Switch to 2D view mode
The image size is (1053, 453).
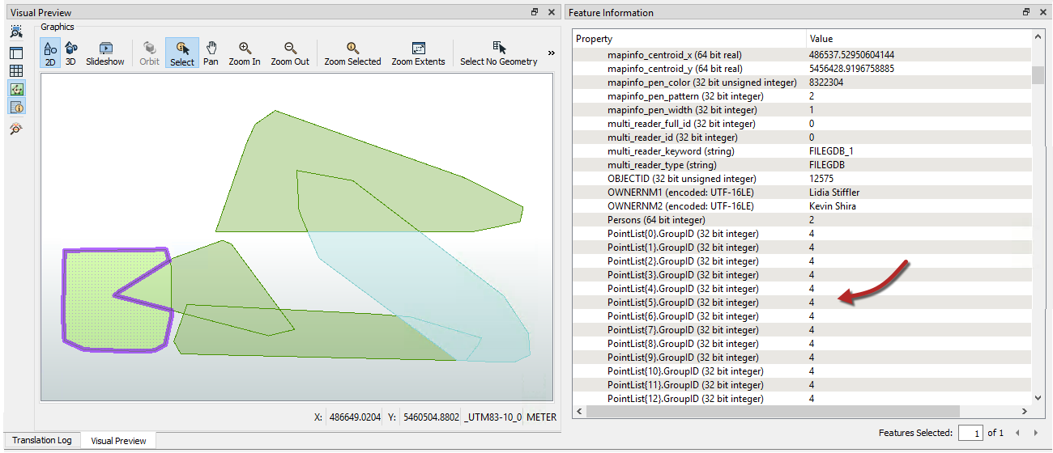click(50, 53)
